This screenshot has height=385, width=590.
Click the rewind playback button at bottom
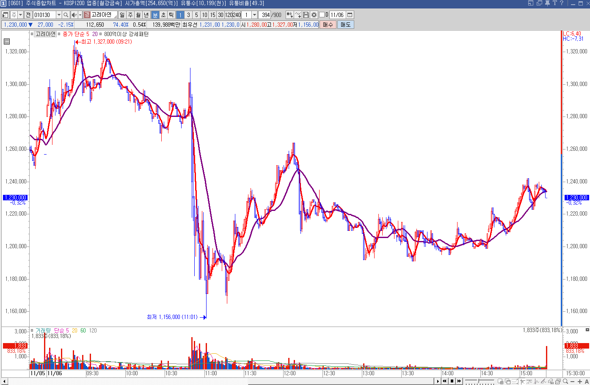444,381
